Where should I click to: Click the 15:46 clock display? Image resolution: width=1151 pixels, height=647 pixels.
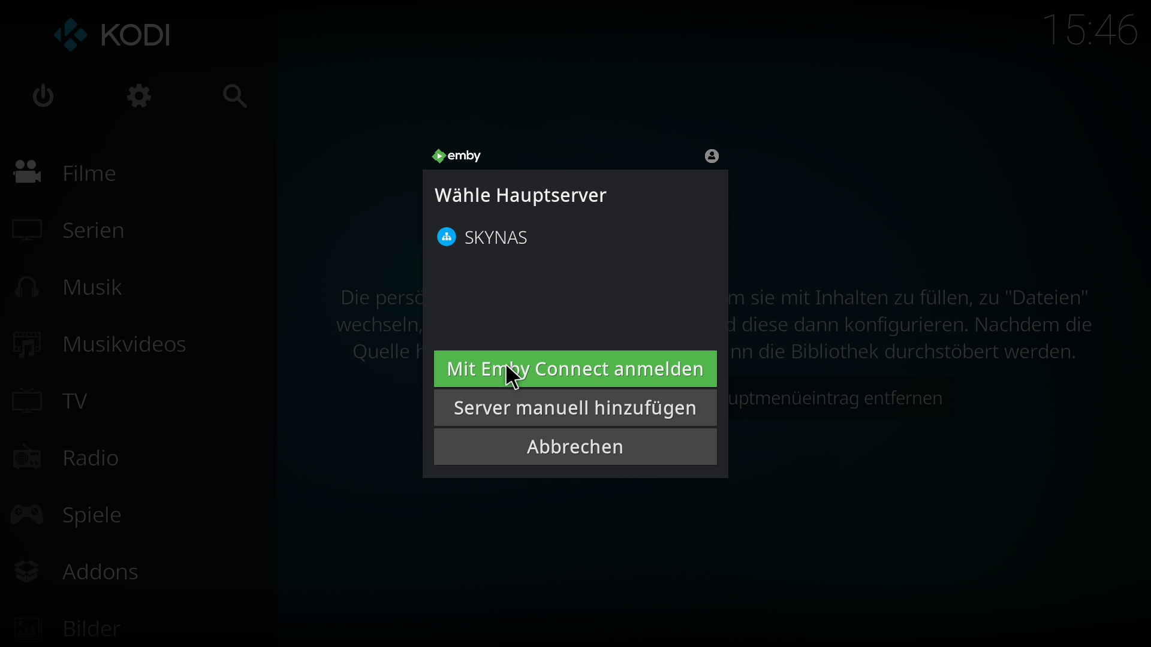(1090, 30)
